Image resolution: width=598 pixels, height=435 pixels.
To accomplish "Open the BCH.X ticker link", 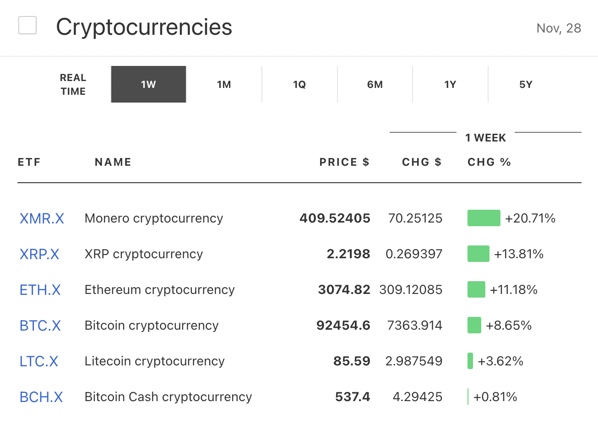I will (x=41, y=397).
